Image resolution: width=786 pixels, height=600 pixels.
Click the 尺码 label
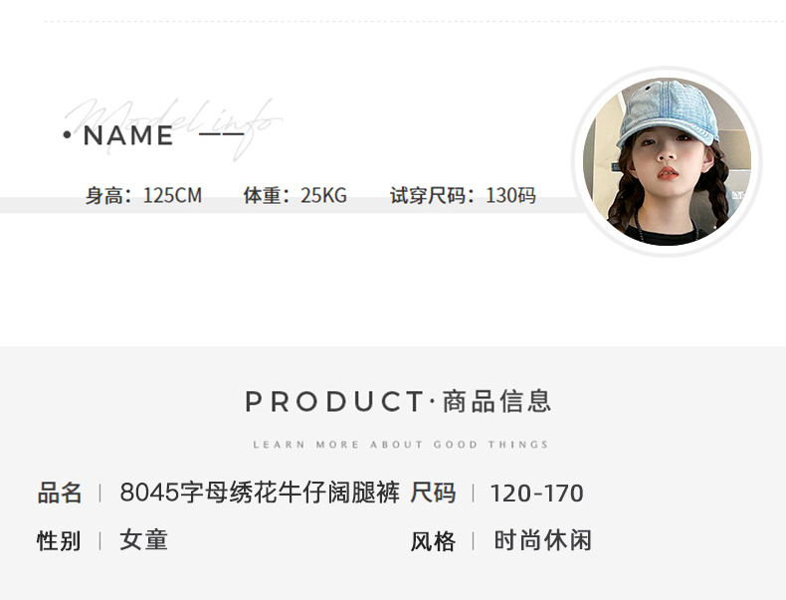click(x=433, y=493)
